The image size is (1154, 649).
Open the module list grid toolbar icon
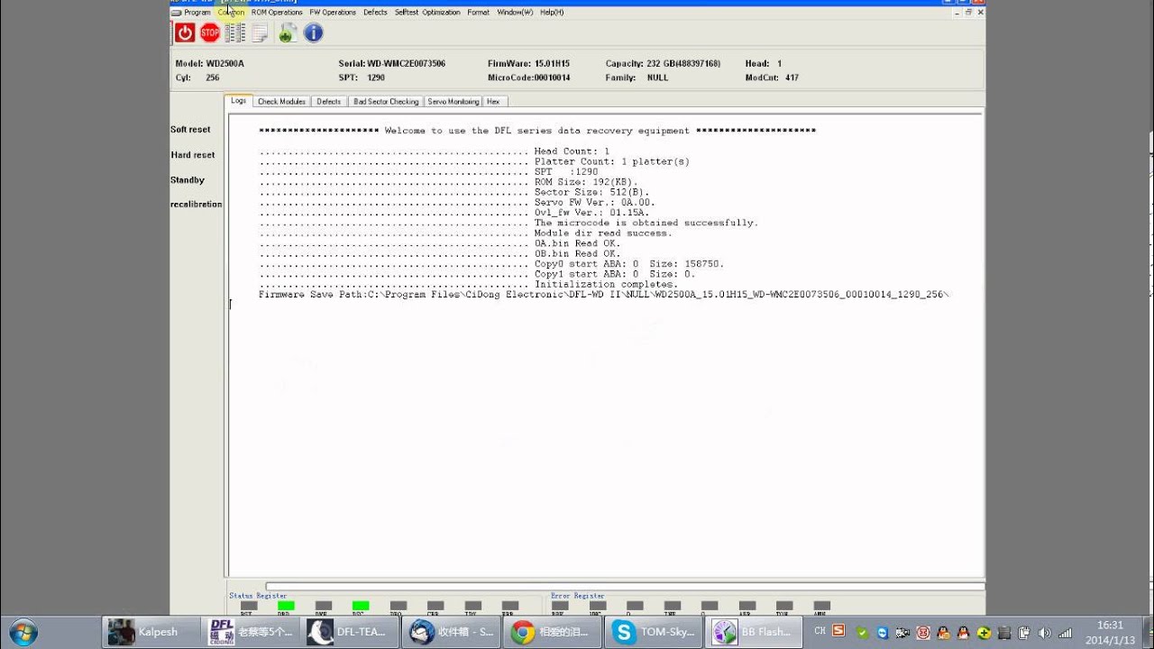tap(235, 33)
